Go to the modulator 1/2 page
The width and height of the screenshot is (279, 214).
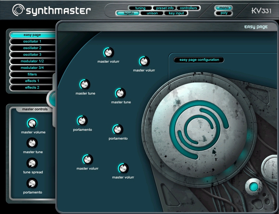(x=32, y=61)
